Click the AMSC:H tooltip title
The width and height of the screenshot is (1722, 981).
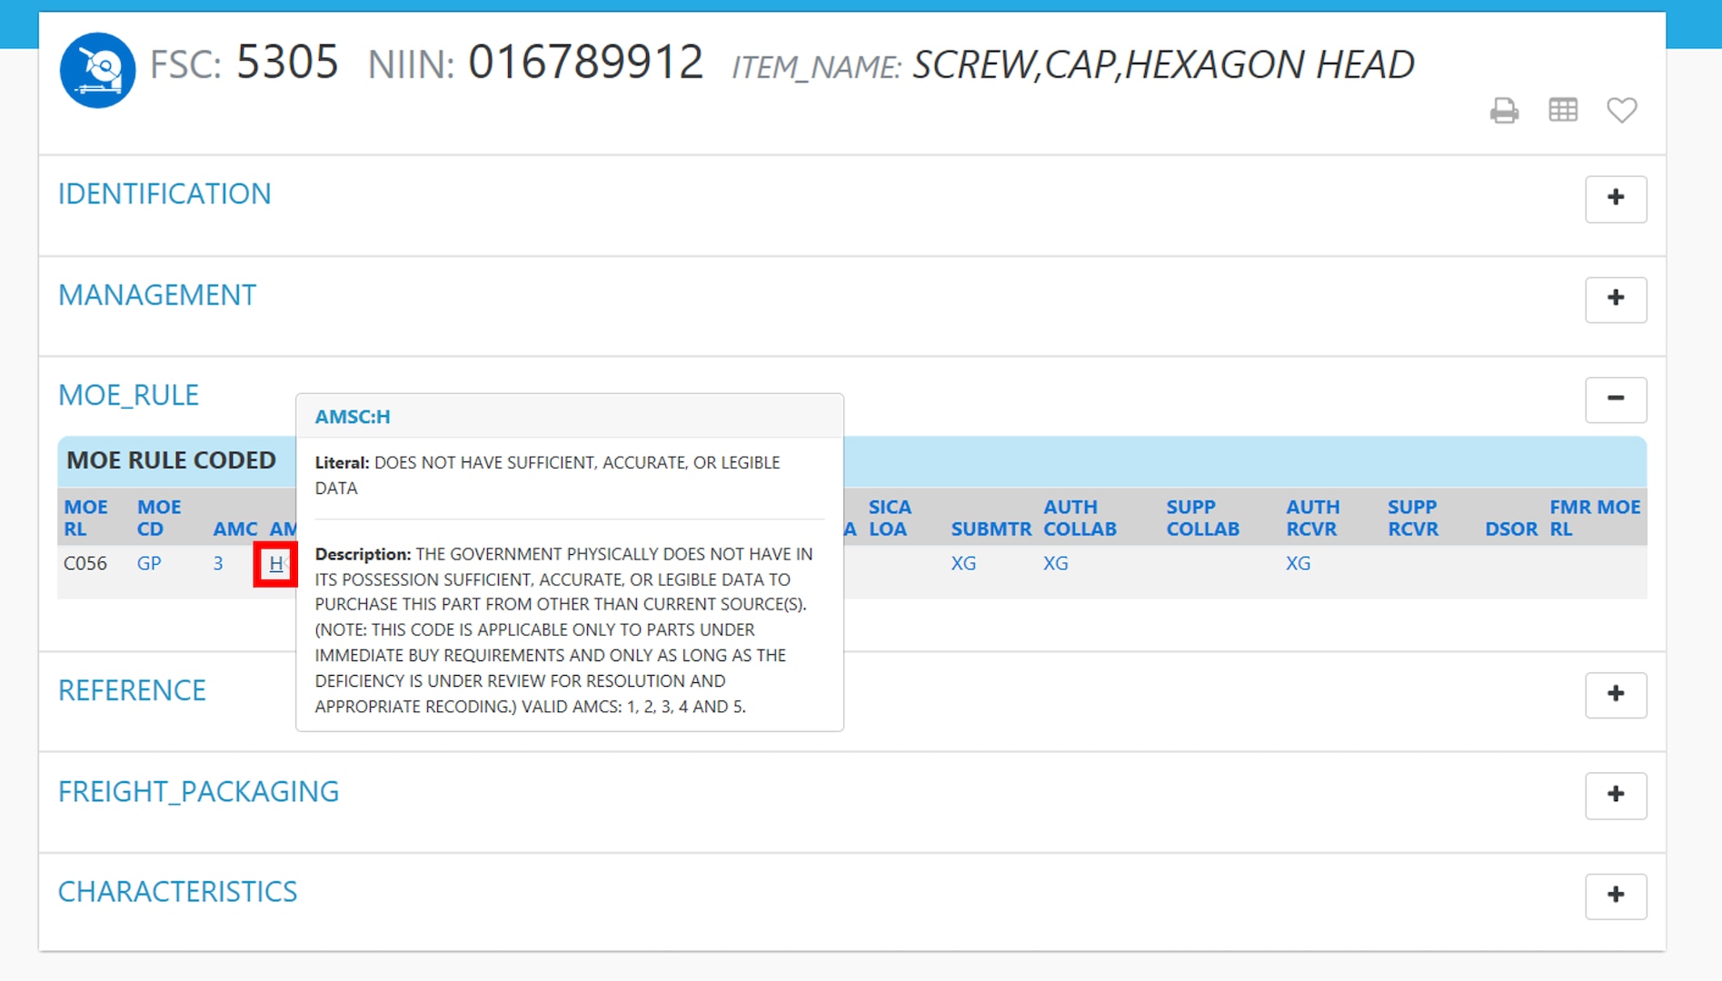coord(353,417)
